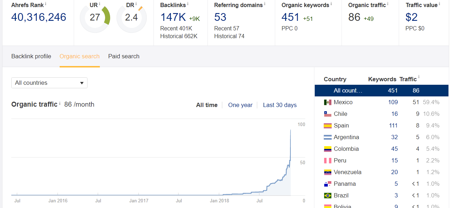Select the One year range

[240, 105]
